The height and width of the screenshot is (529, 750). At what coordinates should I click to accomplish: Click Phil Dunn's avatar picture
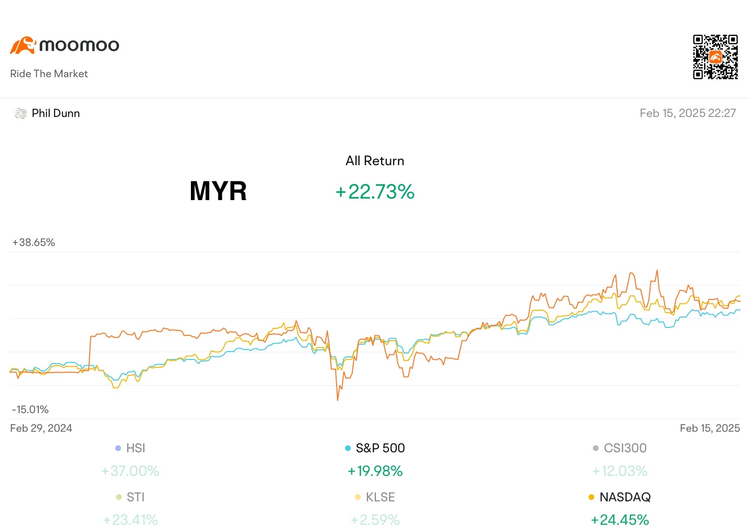(x=21, y=114)
